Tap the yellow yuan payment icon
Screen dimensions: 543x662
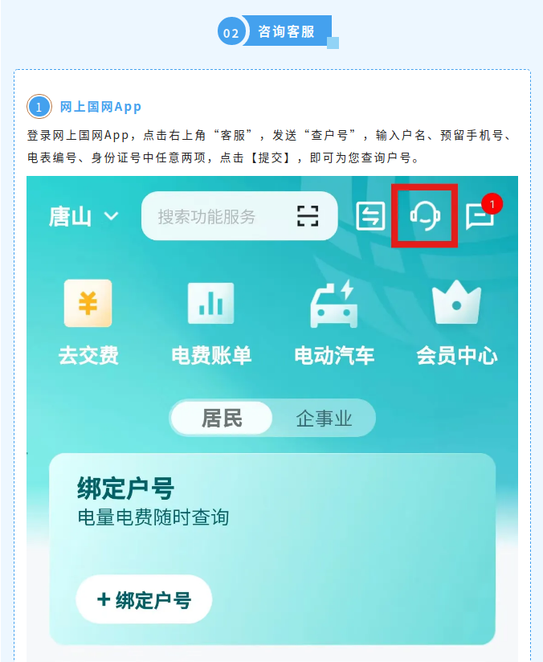click(88, 303)
